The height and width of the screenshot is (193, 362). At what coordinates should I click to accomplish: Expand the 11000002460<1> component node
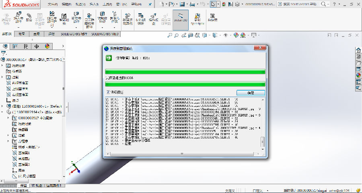click(2, 106)
